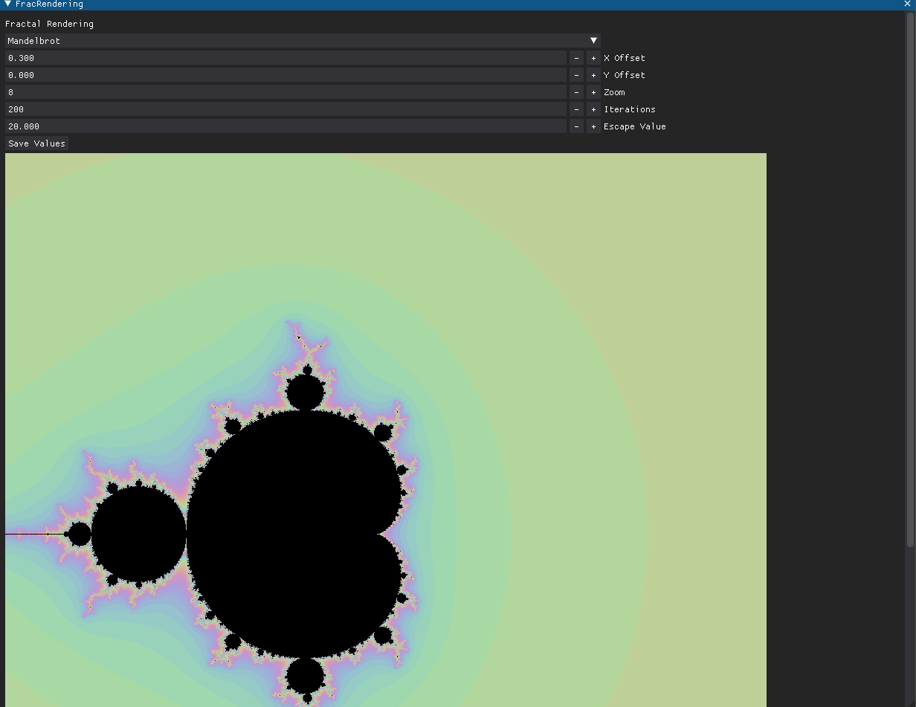Click the Iterations label

coord(630,109)
